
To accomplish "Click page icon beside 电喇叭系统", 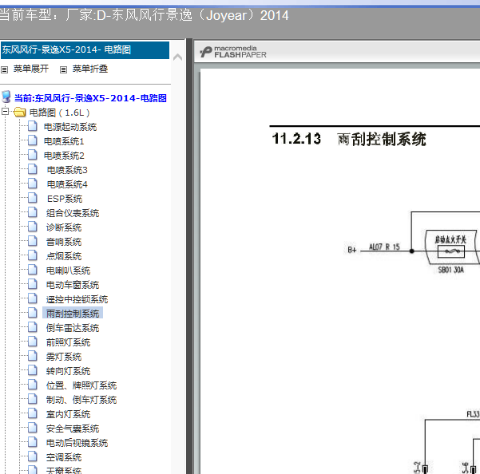I will (33, 270).
